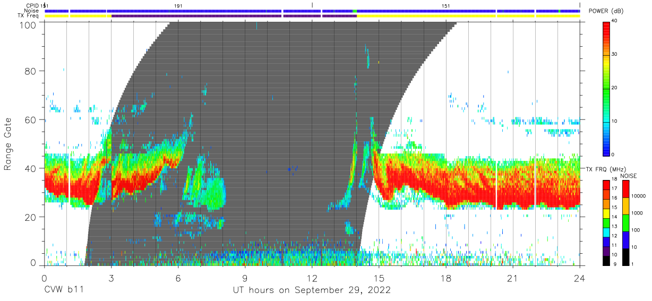
Task: Click the '10000' label on NOISE legend
Action: pyautogui.click(x=639, y=196)
